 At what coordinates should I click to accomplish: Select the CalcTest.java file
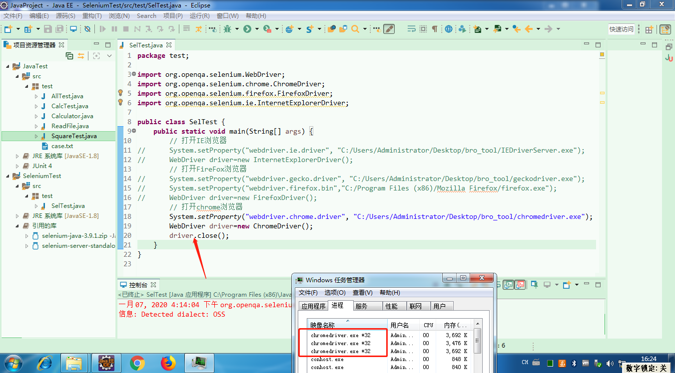[70, 106]
